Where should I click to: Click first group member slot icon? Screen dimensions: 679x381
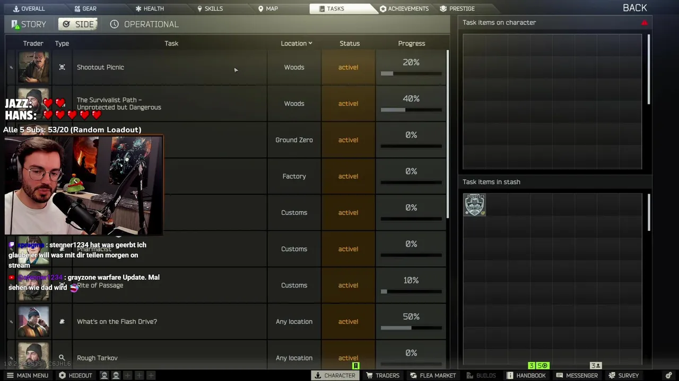(x=104, y=375)
